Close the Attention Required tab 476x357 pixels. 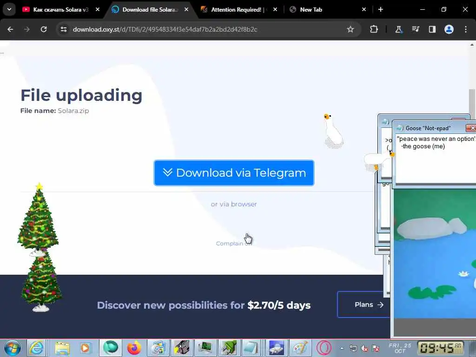click(x=275, y=9)
